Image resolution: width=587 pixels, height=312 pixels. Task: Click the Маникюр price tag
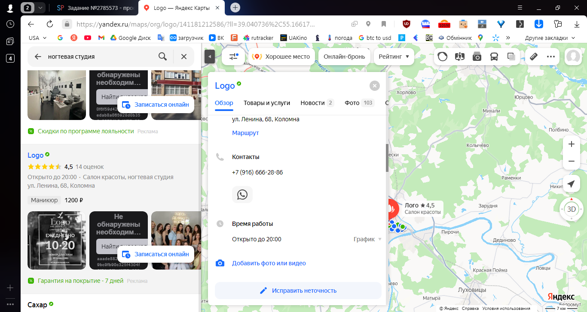tap(45, 200)
